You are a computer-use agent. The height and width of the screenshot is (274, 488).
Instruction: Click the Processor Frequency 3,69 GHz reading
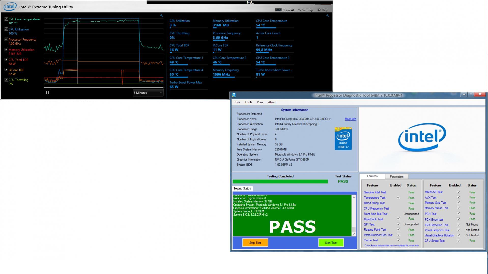pos(220,38)
